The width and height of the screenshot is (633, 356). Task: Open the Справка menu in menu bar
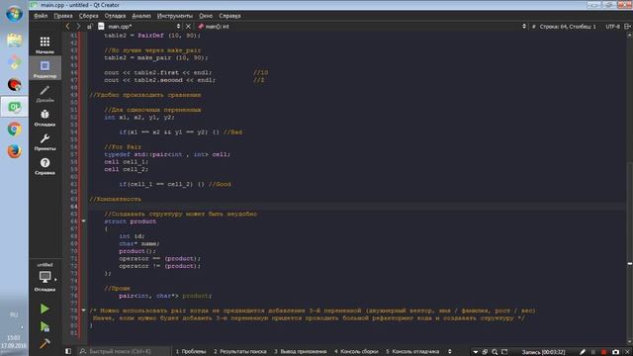tap(229, 16)
